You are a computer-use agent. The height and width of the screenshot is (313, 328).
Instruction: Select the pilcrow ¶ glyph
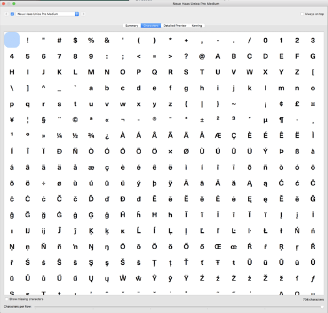[281, 120]
